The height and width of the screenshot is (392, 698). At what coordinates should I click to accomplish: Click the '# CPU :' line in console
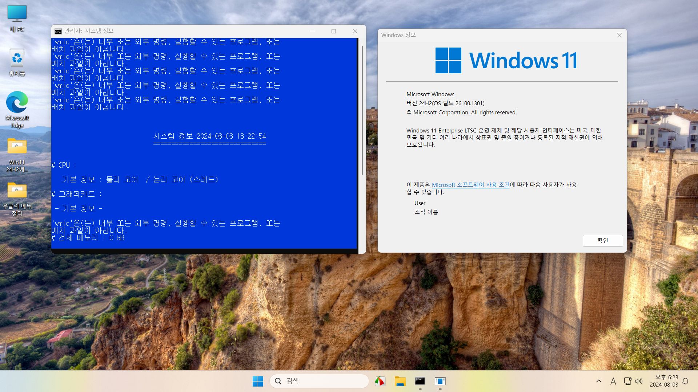click(x=64, y=165)
